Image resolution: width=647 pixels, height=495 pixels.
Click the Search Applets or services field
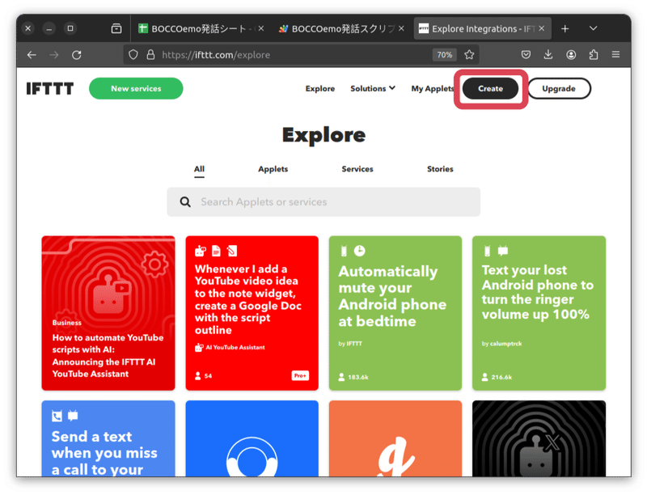point(323,201)
